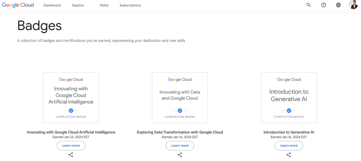
Task: Go to the Dashboard menu item
Action: [x=52, y=5]
